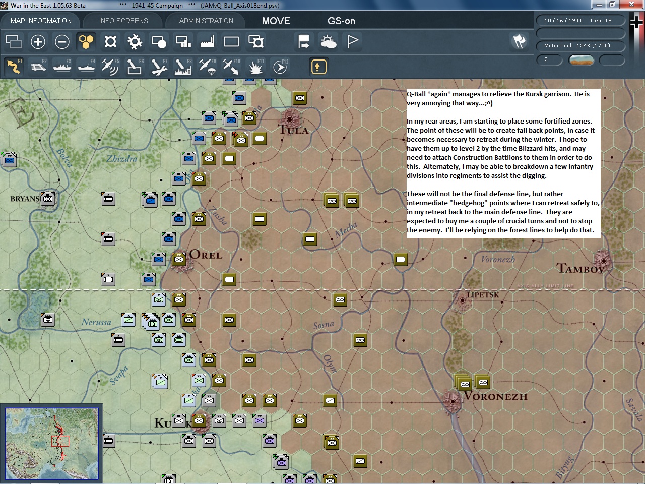The image size is (645, 484).
Task: Select the Voronezh city hex
Action: coord(451,401)
